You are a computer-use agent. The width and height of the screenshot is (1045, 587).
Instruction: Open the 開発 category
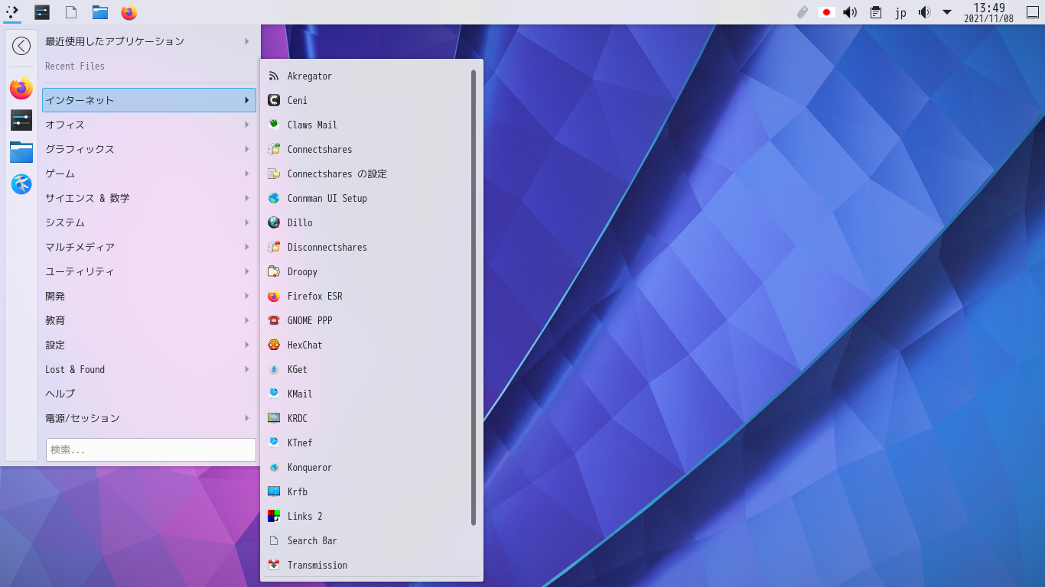[149, 296]
